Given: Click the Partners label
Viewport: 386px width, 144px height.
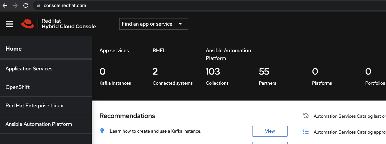Looking at the screenshot, I should 268,83.
